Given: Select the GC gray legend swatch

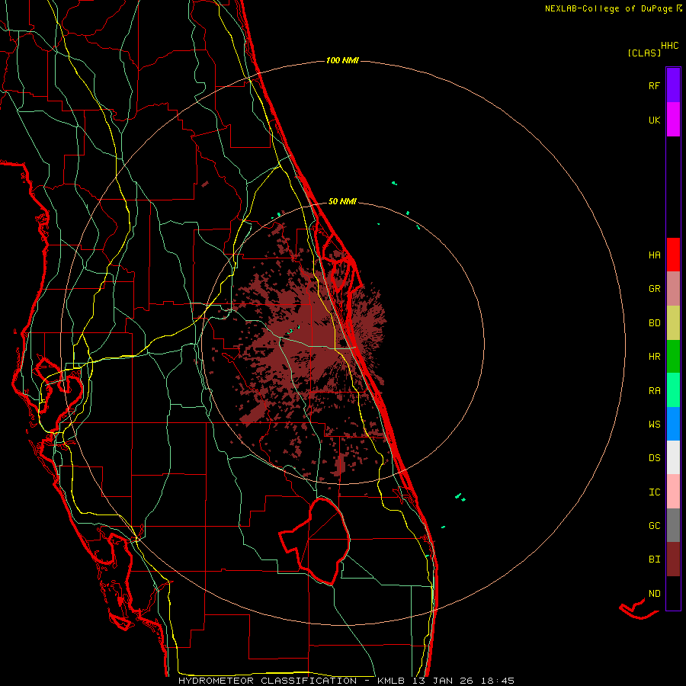Looking at the screenshot, I should coord(673,525).
